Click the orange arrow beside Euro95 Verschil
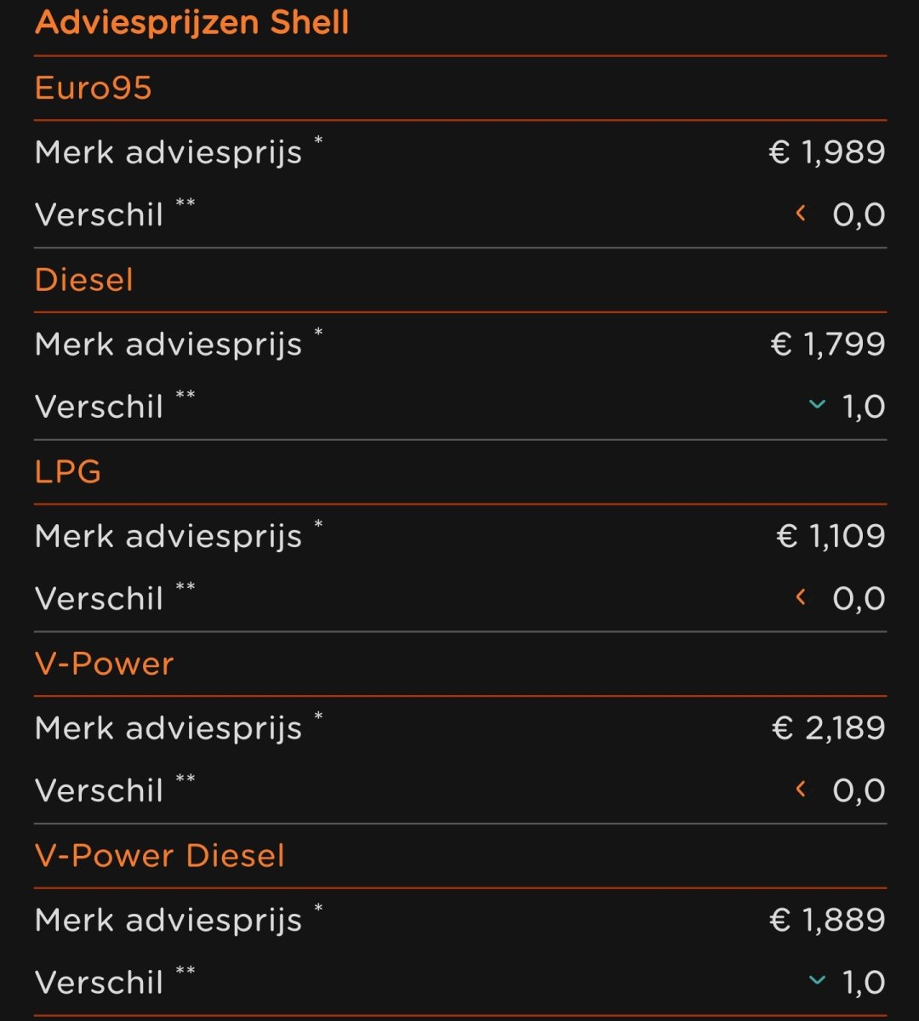Viewport: 919px width, 1021px height. [x=801, y=214]
